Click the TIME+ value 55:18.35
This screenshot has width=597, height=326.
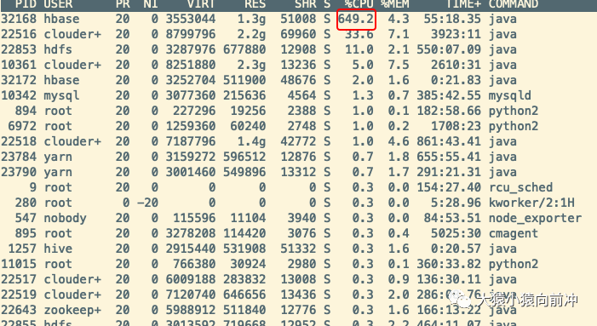coord(452,19)
